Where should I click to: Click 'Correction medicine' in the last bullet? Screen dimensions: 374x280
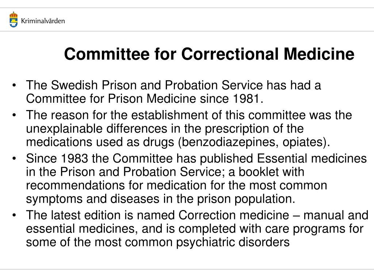(234, 215)
